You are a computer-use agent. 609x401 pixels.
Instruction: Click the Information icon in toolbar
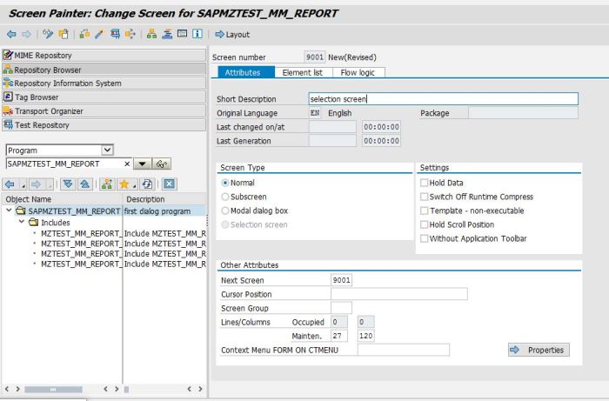click(x=198, y=35)
